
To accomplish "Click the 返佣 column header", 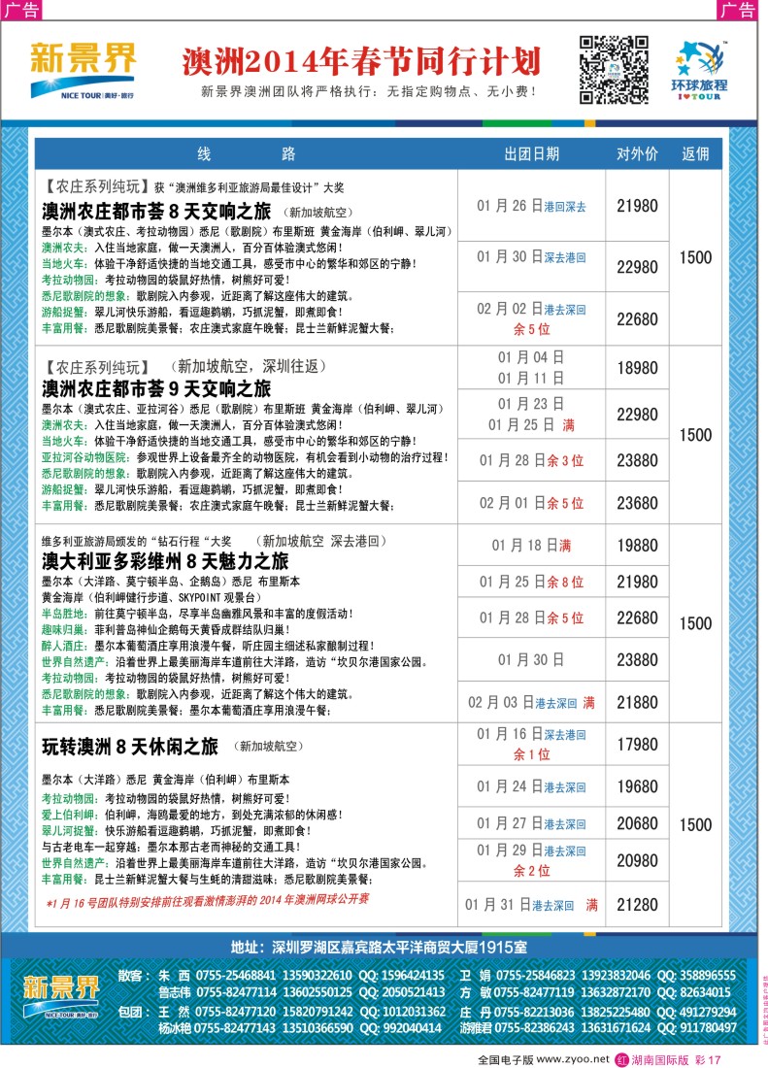I will 695,154.
